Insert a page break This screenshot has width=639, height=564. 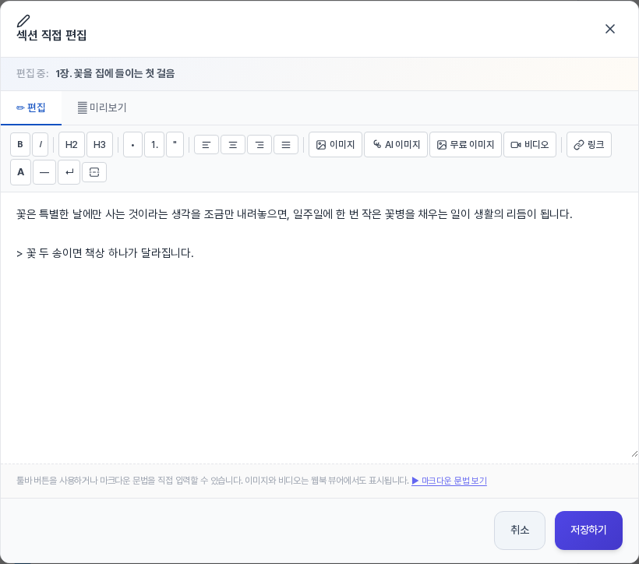pos(94,172)
